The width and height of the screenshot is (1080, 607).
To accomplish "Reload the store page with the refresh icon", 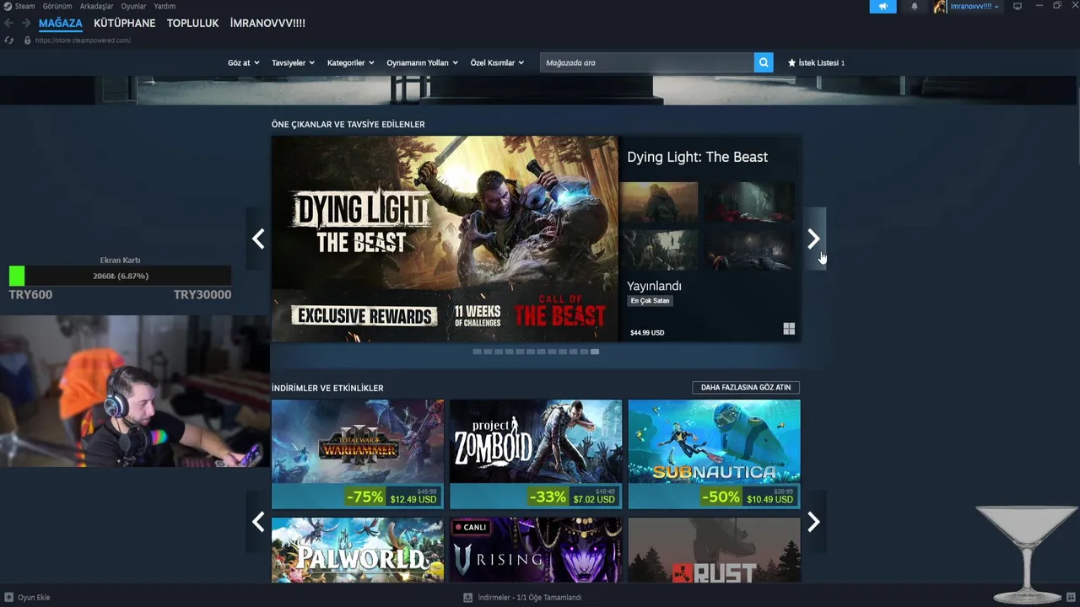I will coord(9,40).
